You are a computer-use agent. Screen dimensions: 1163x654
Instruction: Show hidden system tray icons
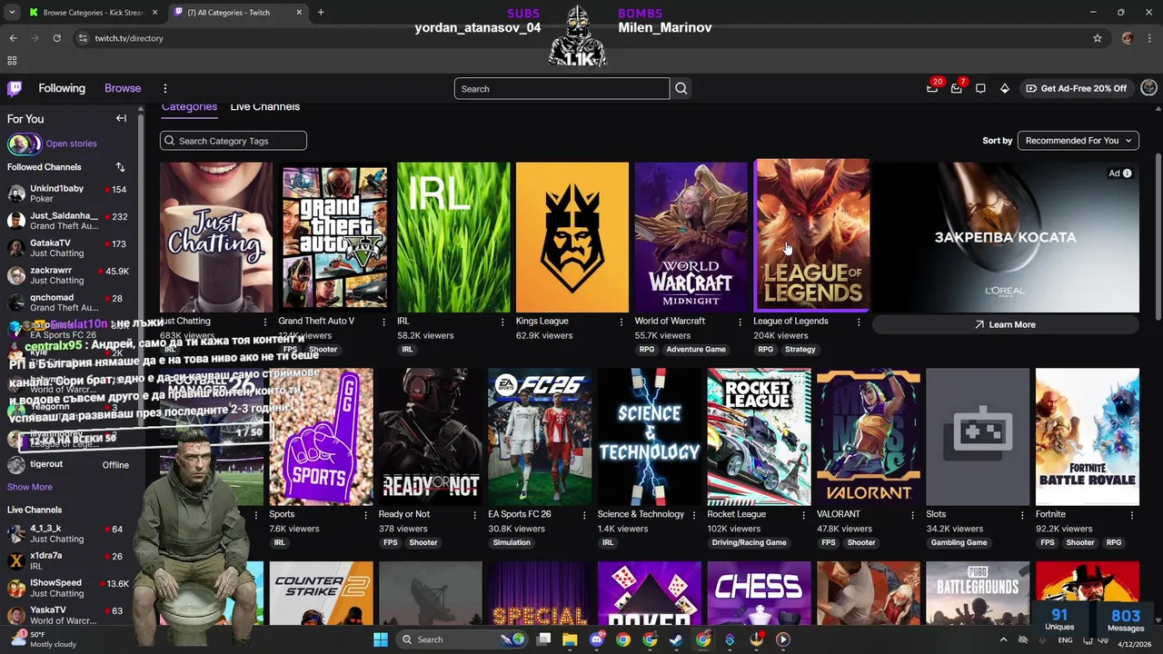point(1003,639)
